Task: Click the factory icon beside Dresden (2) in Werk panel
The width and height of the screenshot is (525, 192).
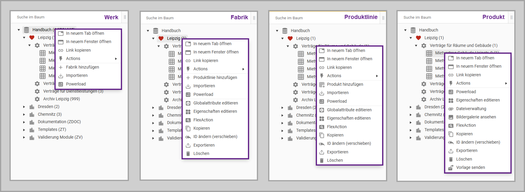Action: (32, 107)
